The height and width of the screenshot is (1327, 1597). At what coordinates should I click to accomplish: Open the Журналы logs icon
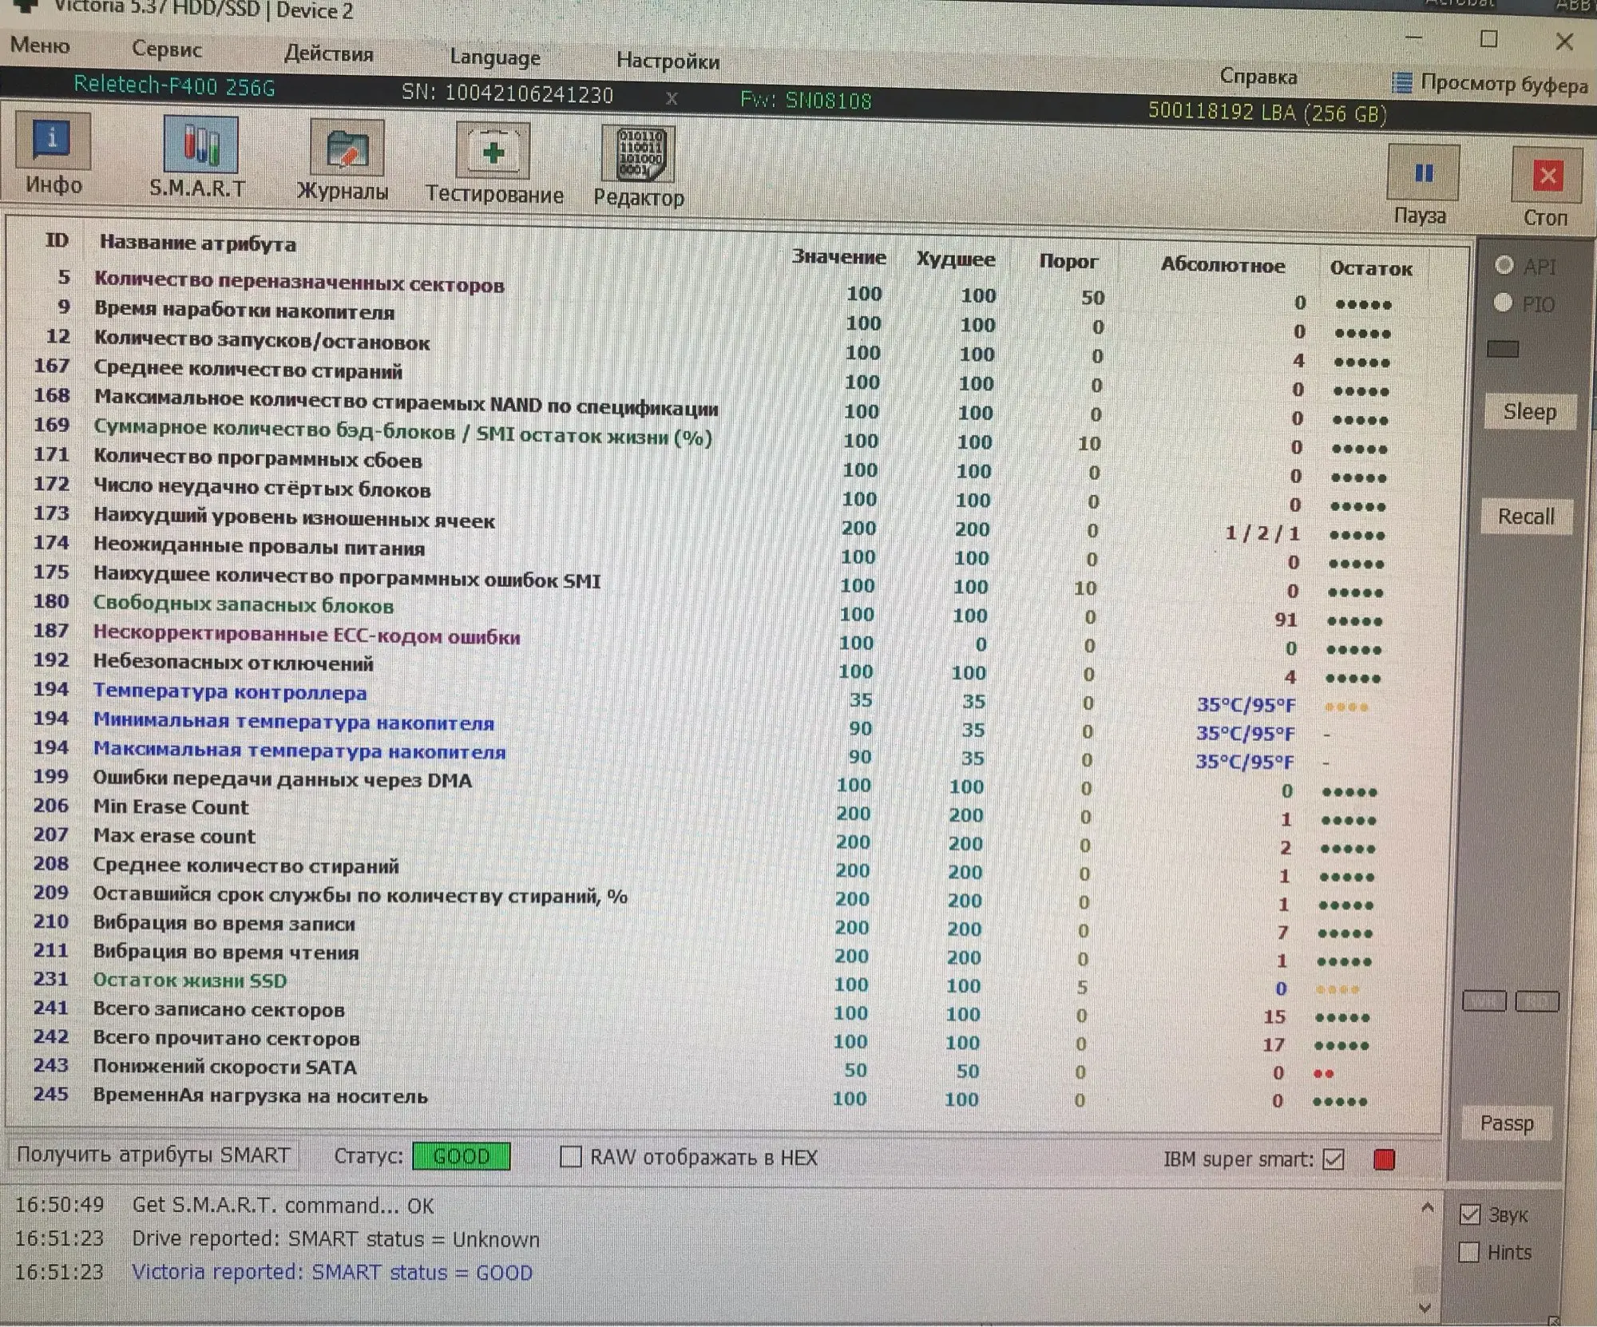coord(347,149)
